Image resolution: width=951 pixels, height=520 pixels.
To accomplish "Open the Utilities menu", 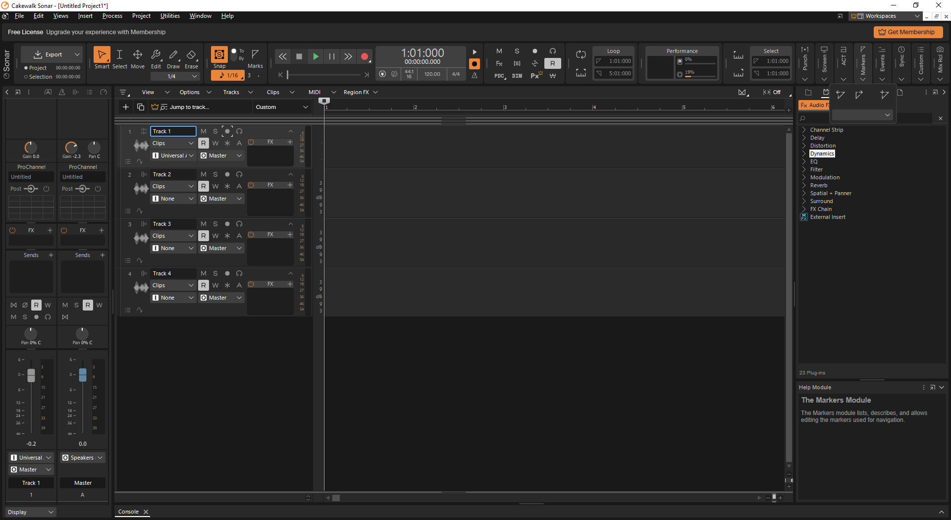I will (170, 16).
